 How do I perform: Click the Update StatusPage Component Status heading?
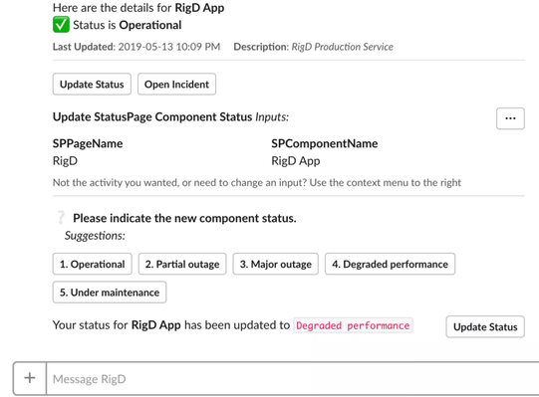coord(152,116)
